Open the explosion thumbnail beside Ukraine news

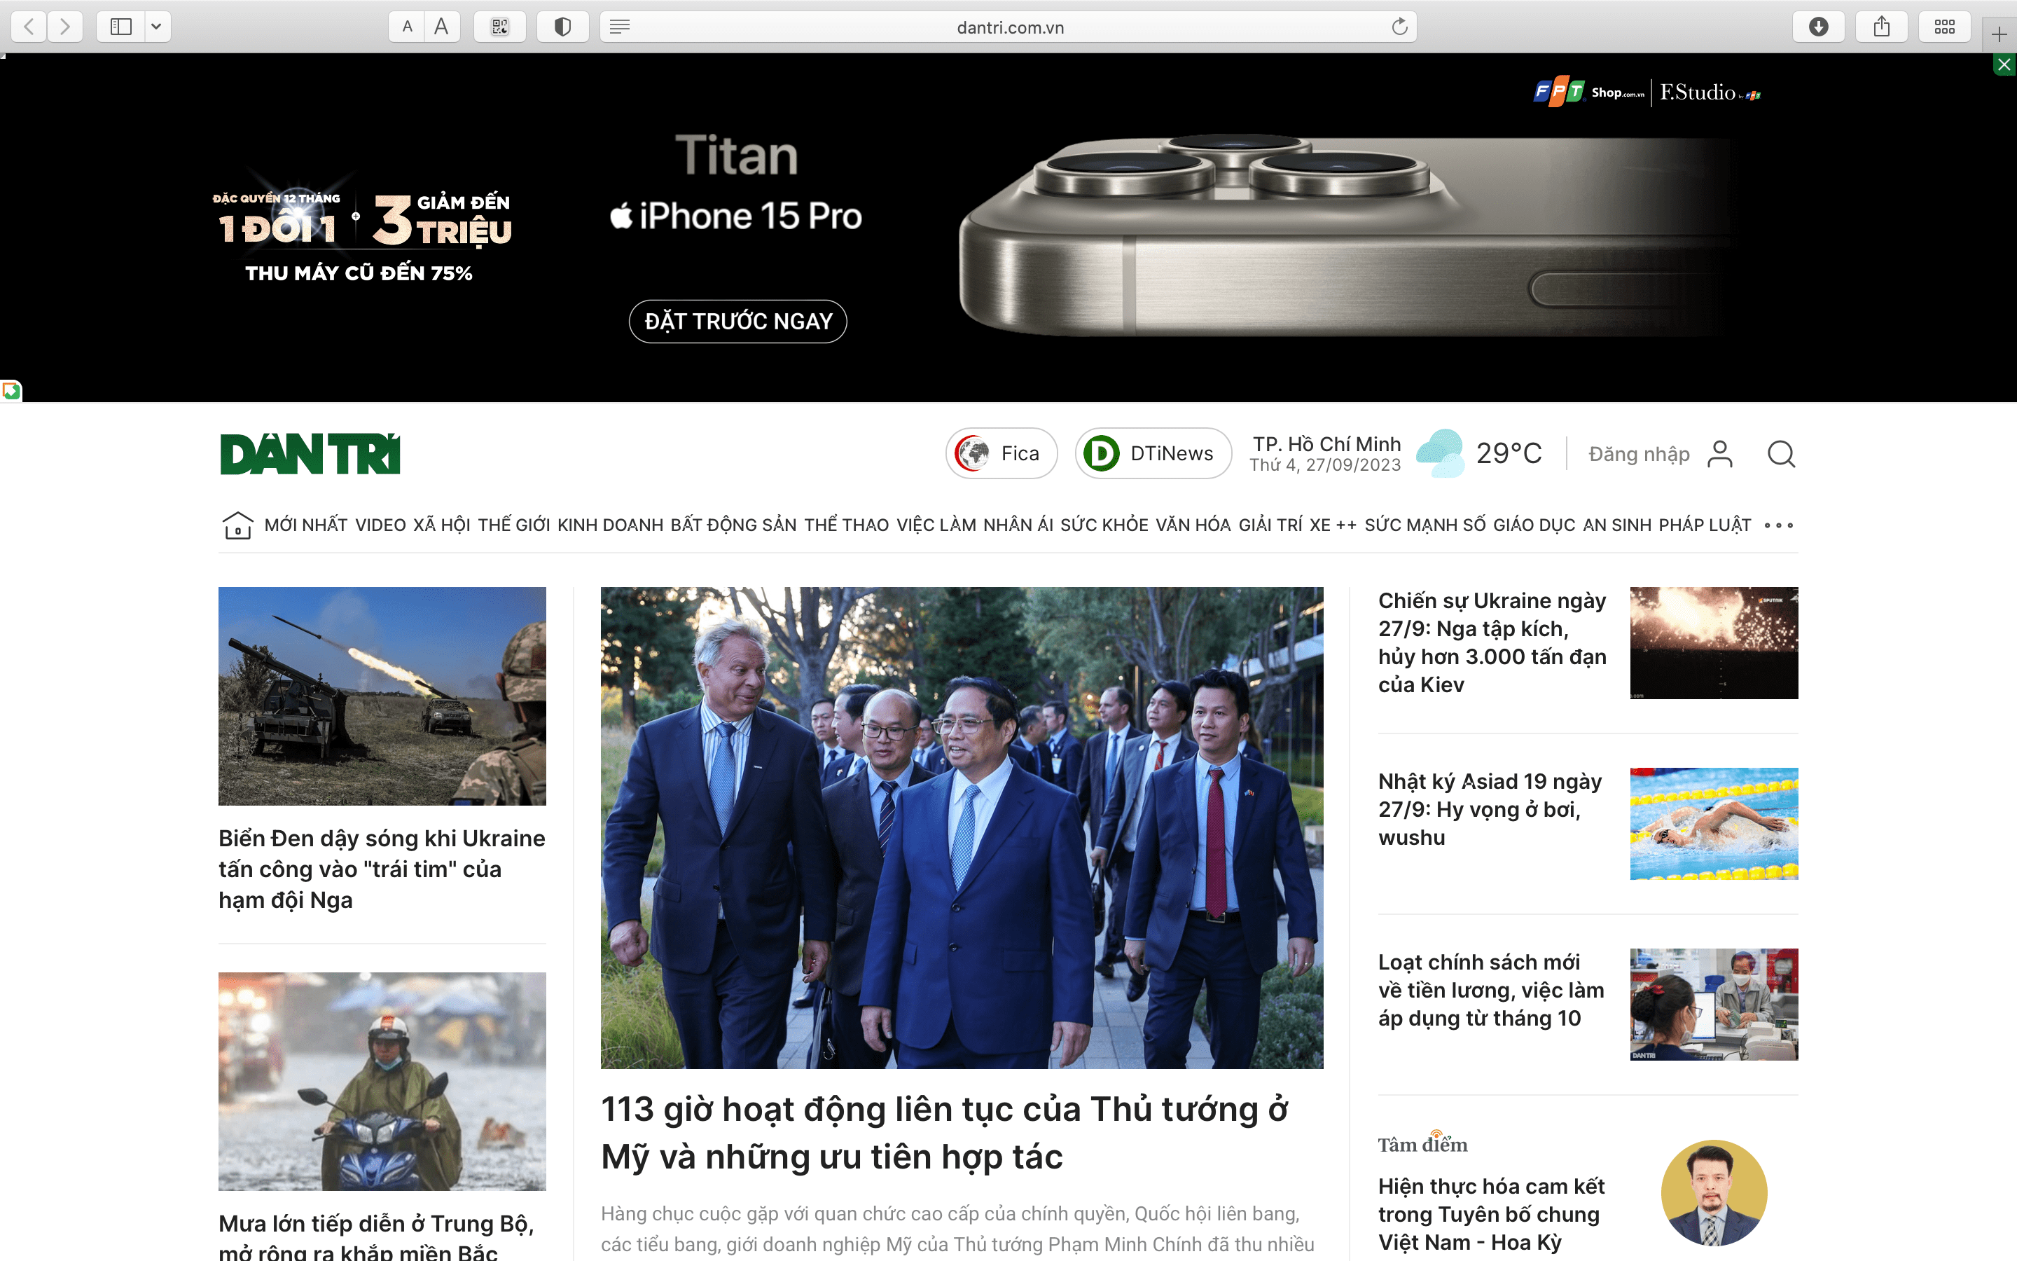tap(1714, 643)
